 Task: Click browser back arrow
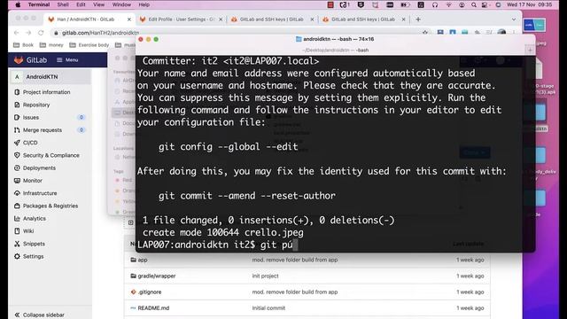coord(16,33)
